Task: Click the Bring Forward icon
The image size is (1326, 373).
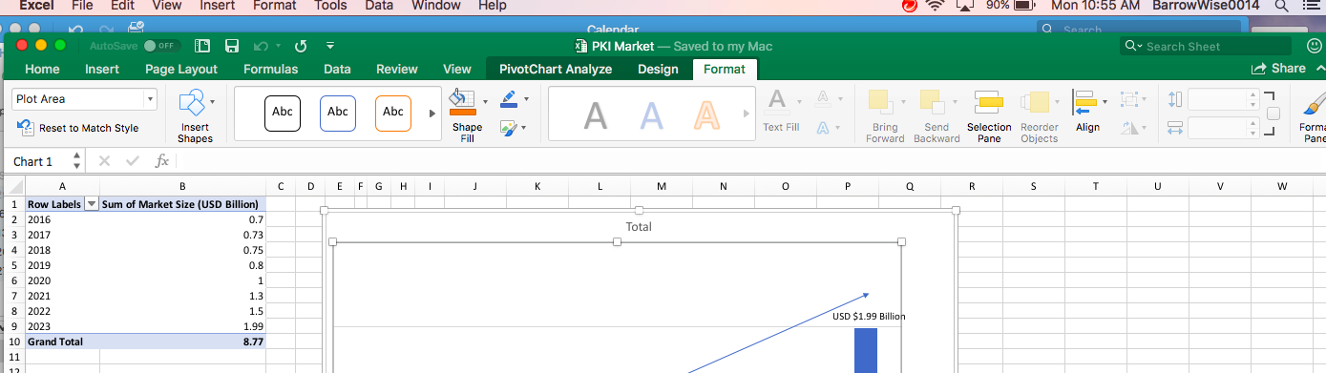Action: click(x=880, y=103)
